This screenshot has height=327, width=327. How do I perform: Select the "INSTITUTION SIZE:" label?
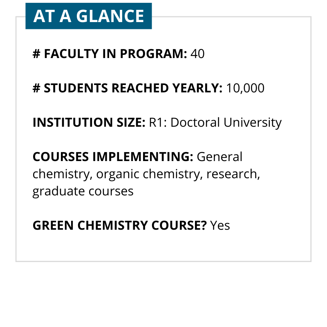(89, 122)
